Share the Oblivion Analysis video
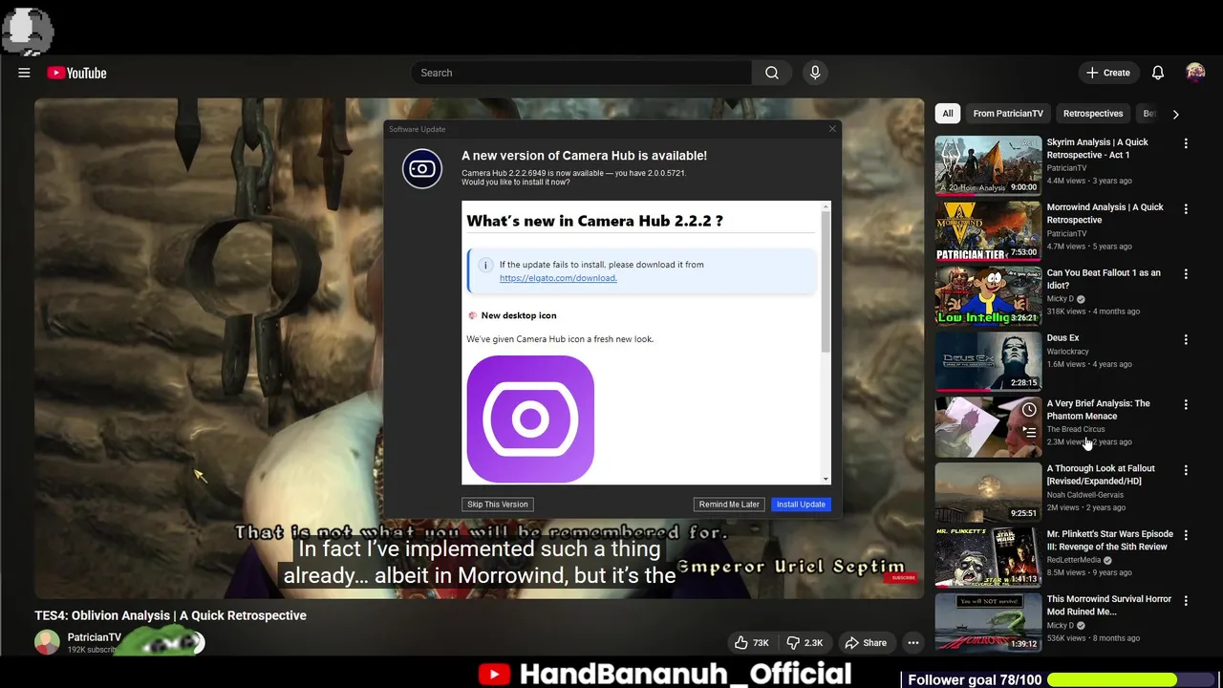The height and width of the screenshot is (688, 1223). point(865,643)
